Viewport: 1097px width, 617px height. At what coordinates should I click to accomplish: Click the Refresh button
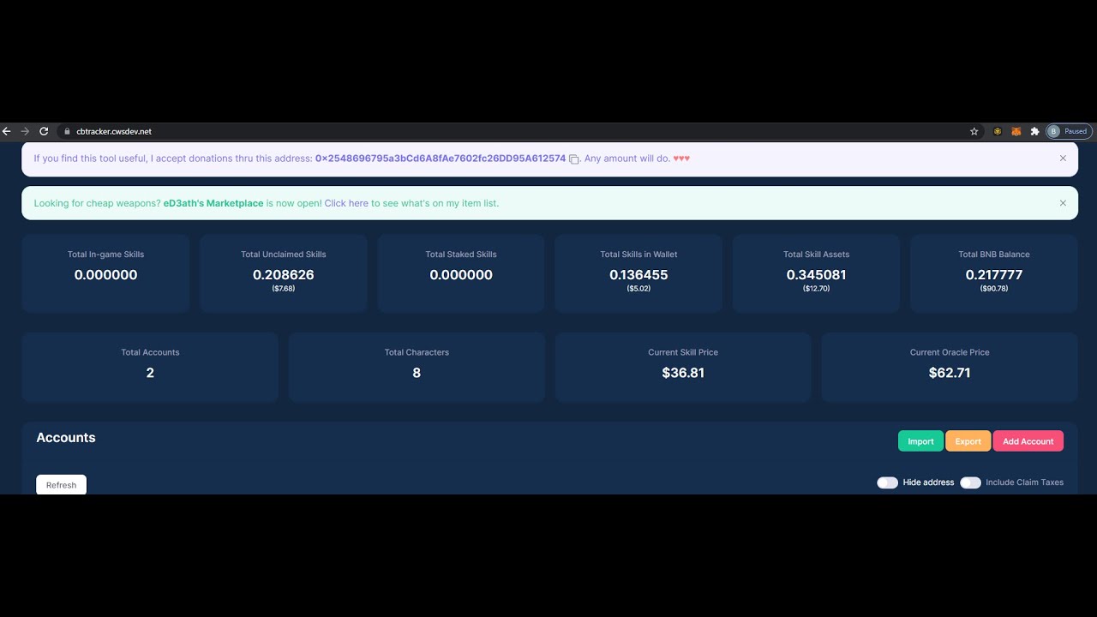[61, 485]
